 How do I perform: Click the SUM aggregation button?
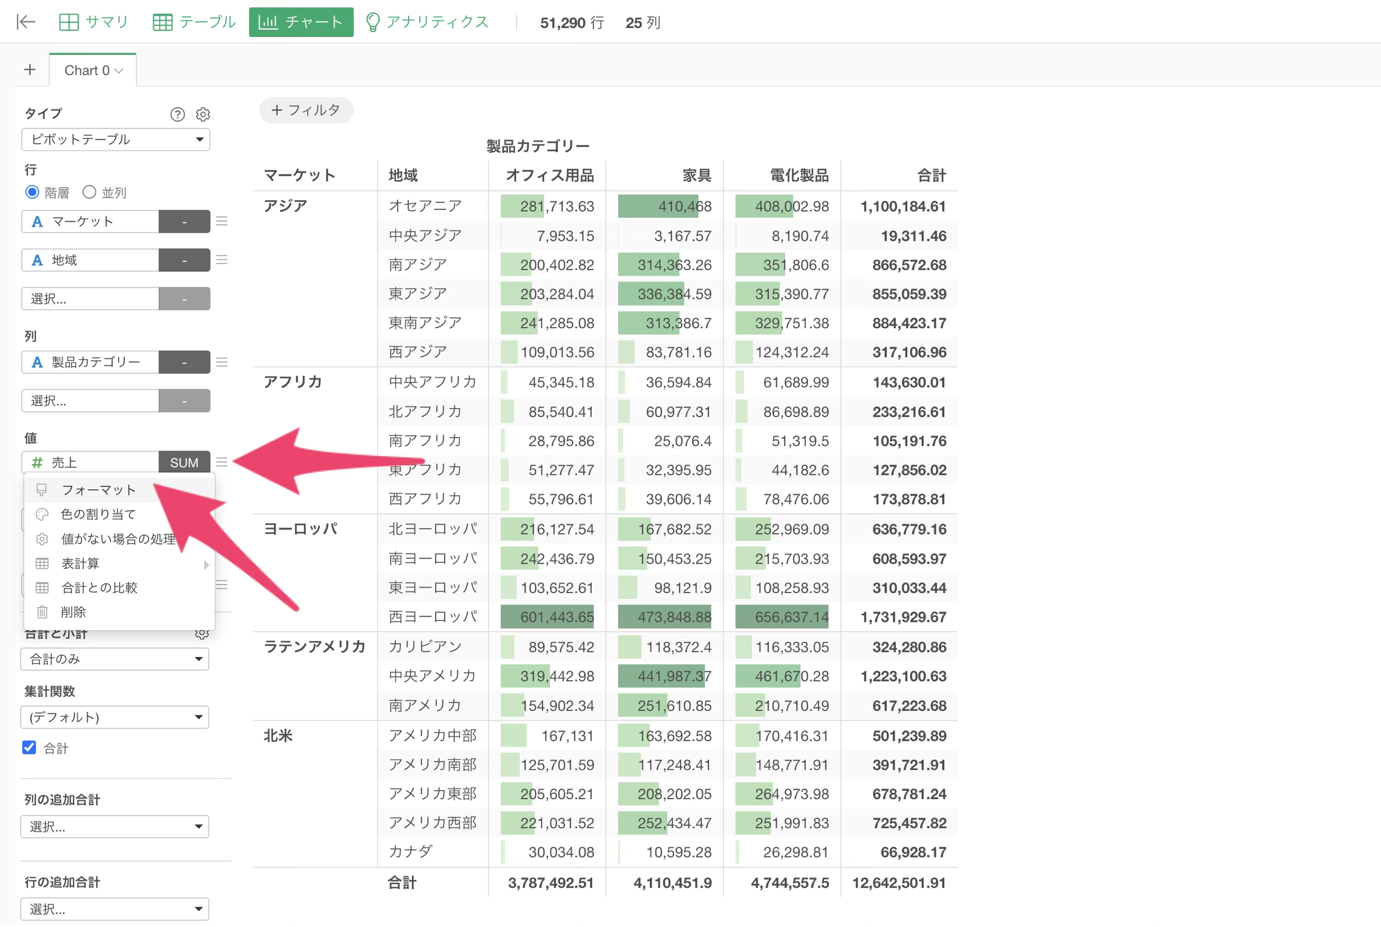[185, 462]
